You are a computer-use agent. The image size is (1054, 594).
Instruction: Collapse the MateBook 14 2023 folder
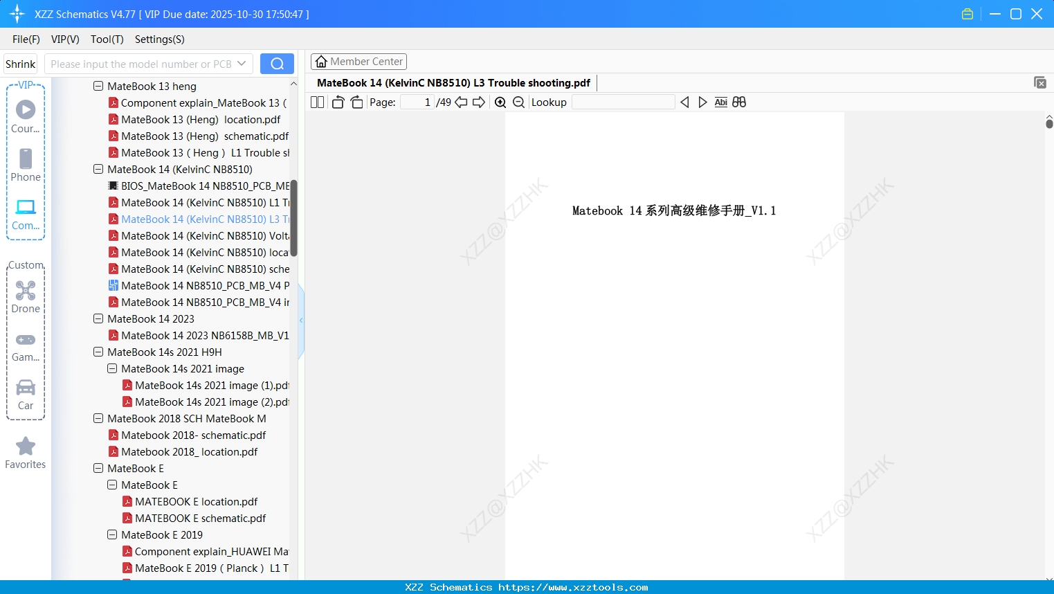click(x=98, y=319)
